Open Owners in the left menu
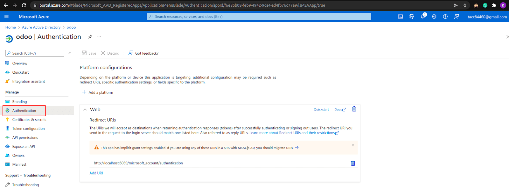 (x=18, y=156)
